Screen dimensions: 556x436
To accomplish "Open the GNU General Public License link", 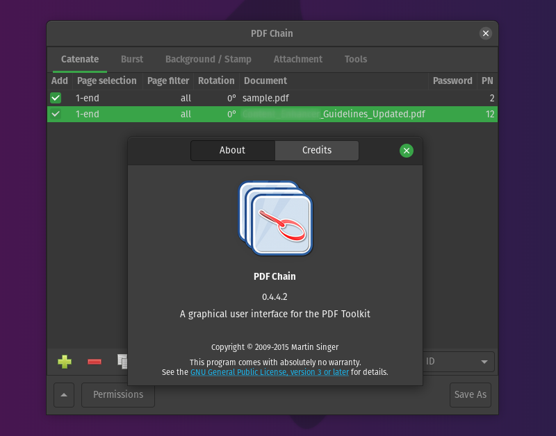I will 270,372.
